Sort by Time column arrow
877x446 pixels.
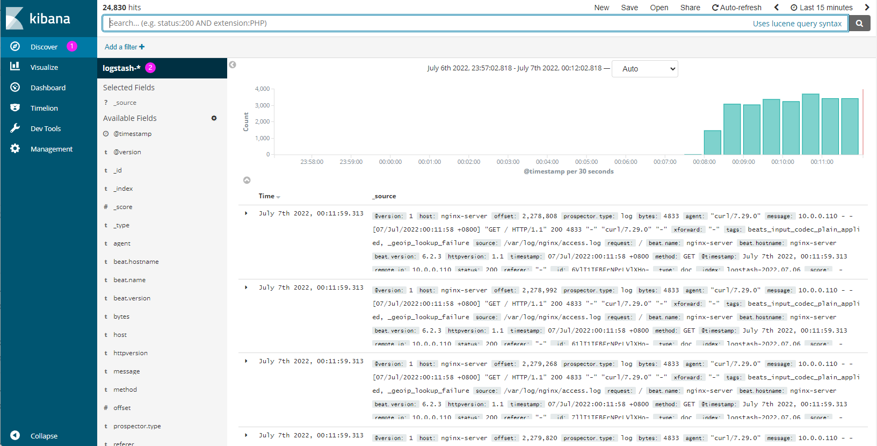(x=278, y=197)
